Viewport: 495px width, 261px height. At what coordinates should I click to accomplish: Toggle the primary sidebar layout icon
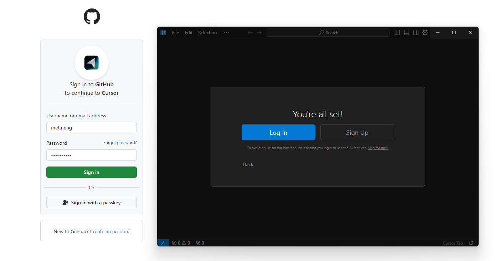(x=397, y=32)
